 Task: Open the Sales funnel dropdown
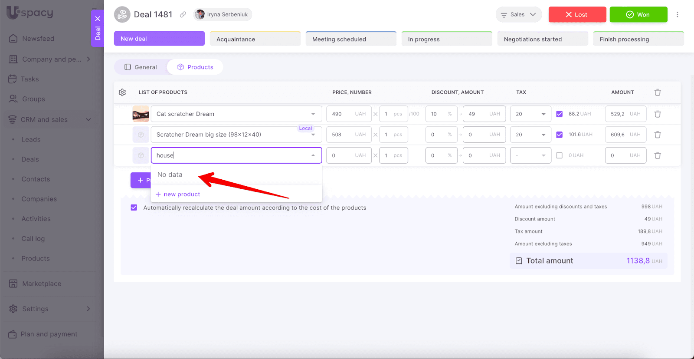518,15
